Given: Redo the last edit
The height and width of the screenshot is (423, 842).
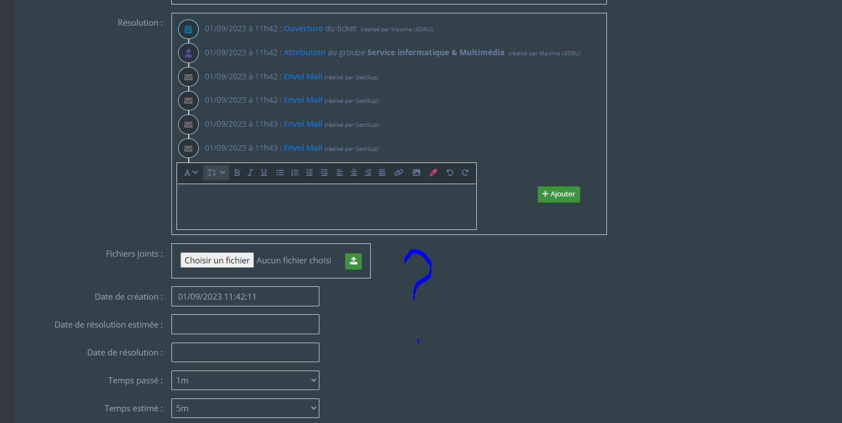Looking at the screenshot, I should point(465,173).
